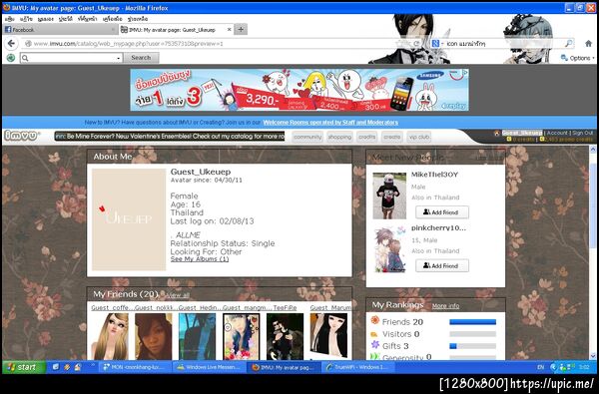
Task: Click the EN language indicator in tray
Action: [x=540, y=367]
